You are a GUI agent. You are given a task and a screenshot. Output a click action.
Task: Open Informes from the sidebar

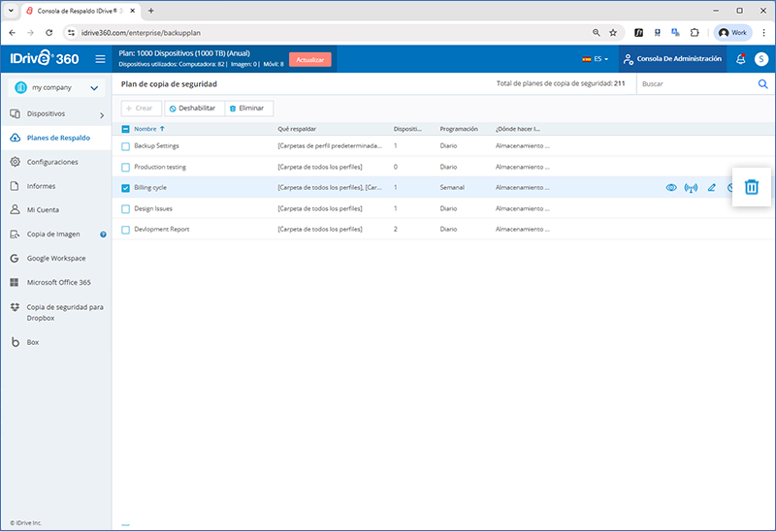coord(41,186)
